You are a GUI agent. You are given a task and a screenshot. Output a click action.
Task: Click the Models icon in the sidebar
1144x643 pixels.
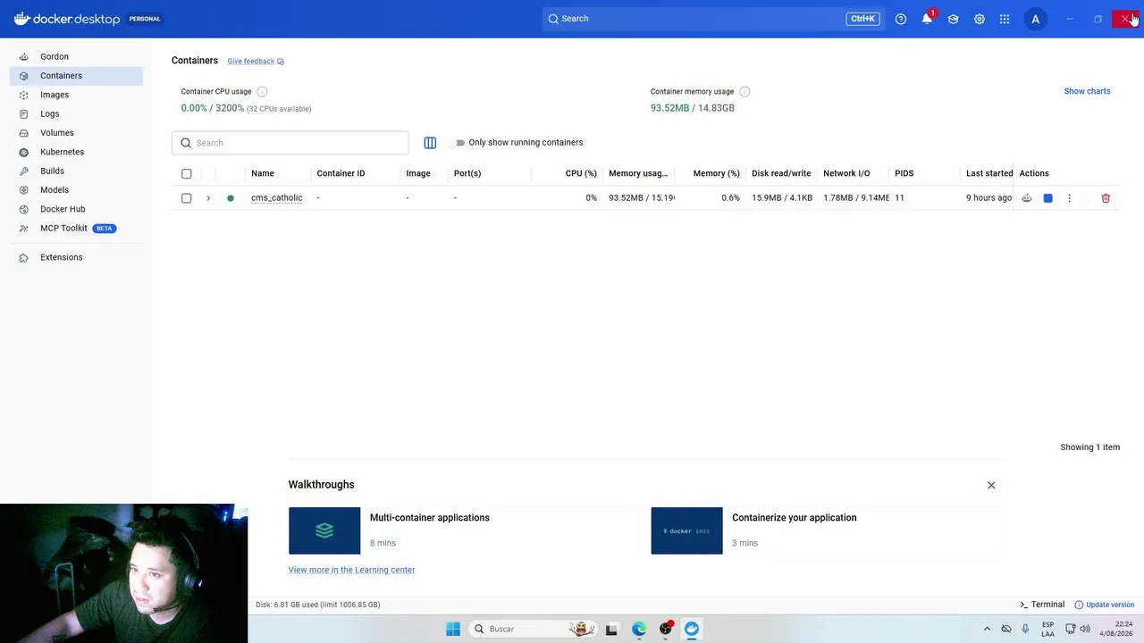click(24, 190)
